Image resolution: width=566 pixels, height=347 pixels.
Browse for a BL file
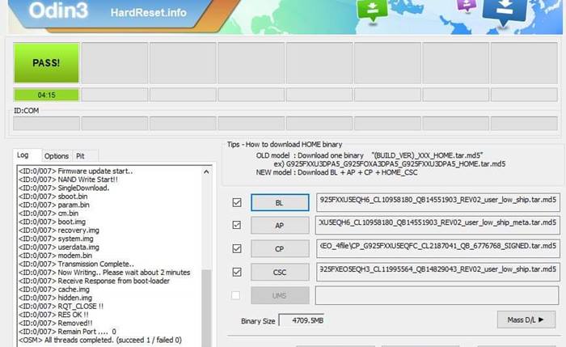pos(280,202)
